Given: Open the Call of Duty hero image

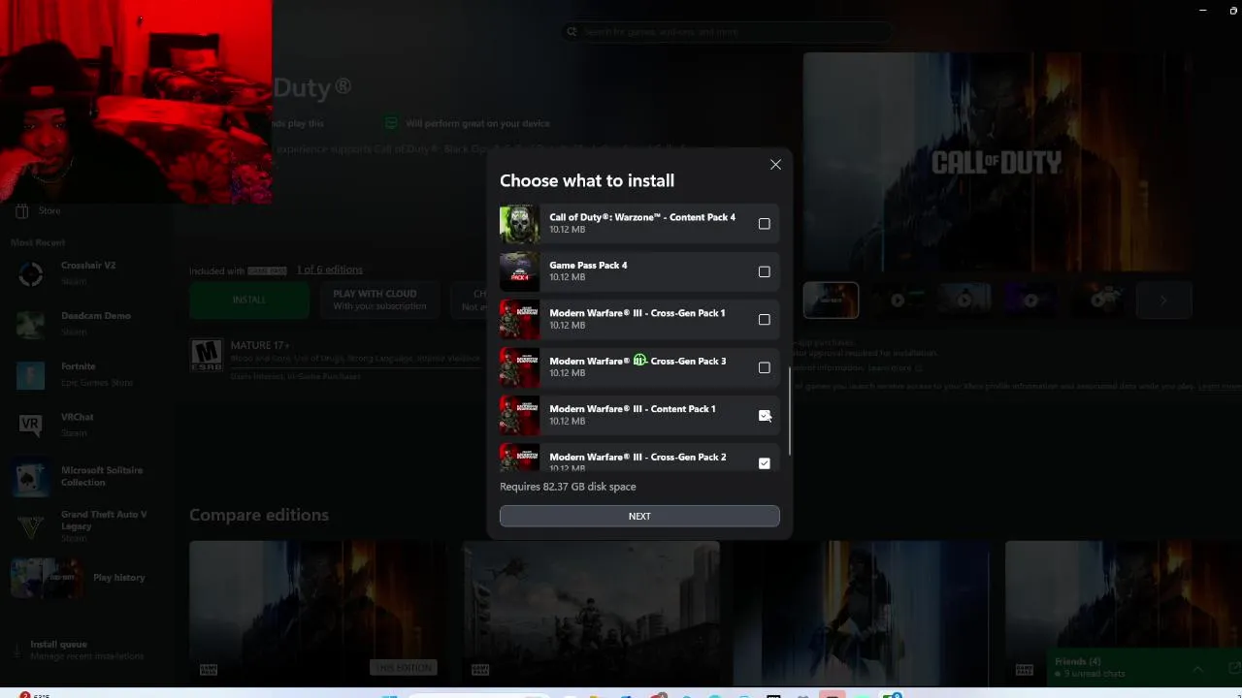Looking at the screenshot, I should [997, 162].
